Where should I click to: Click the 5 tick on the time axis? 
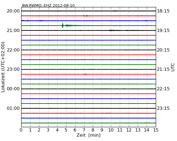pyautogui.click(x=66, y=130)
